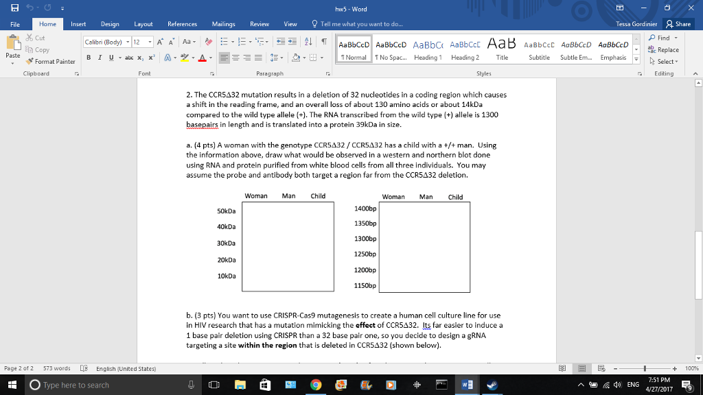Open the Calibri font name dropdown

point(126,41)
